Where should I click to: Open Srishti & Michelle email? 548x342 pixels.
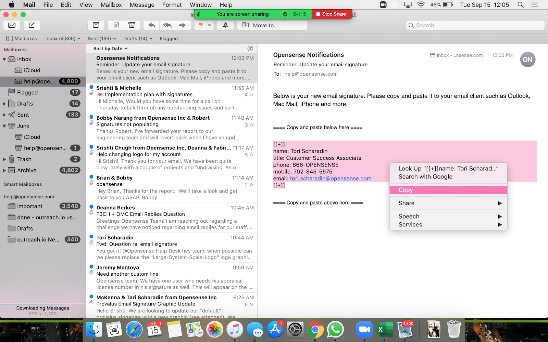(172, 98)
